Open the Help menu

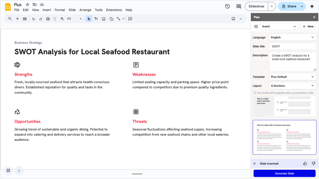[129, 10]
